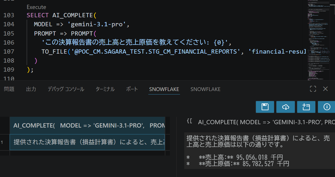This screenshot has height=177, width=335.
Task: Click the closing ); on line 109
Action: coord(30,70)
